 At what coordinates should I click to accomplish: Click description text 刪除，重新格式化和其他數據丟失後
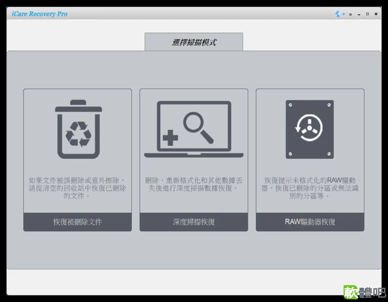194,184
